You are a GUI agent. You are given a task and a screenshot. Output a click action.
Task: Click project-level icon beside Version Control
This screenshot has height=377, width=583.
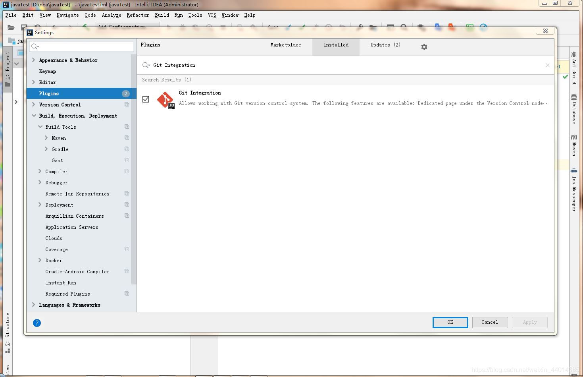pos(127,104)
